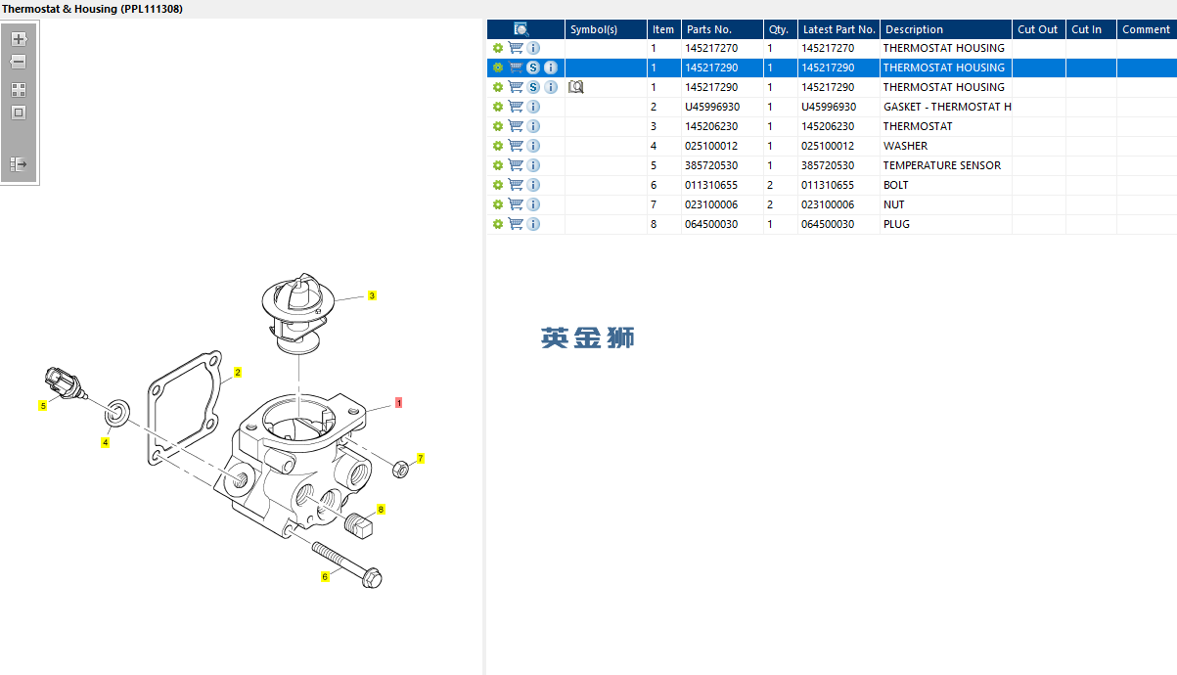The height and width of the screenshot is (675, 1177).
Task: Select callout 6 for the bolt
Action: [325, 577]
